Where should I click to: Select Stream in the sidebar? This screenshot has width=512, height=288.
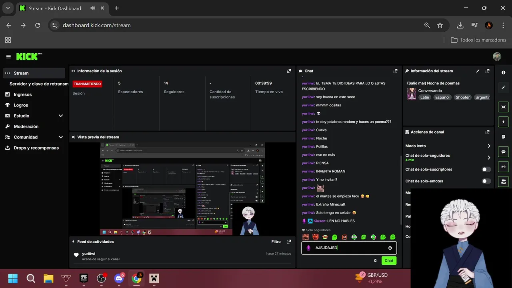[34, 73]
